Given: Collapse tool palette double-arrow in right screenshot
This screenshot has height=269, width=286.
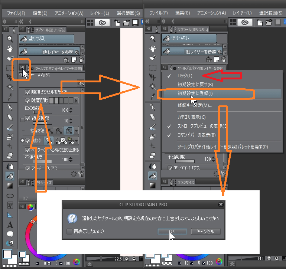Looking at the screenshot, I should click(147, 21).
